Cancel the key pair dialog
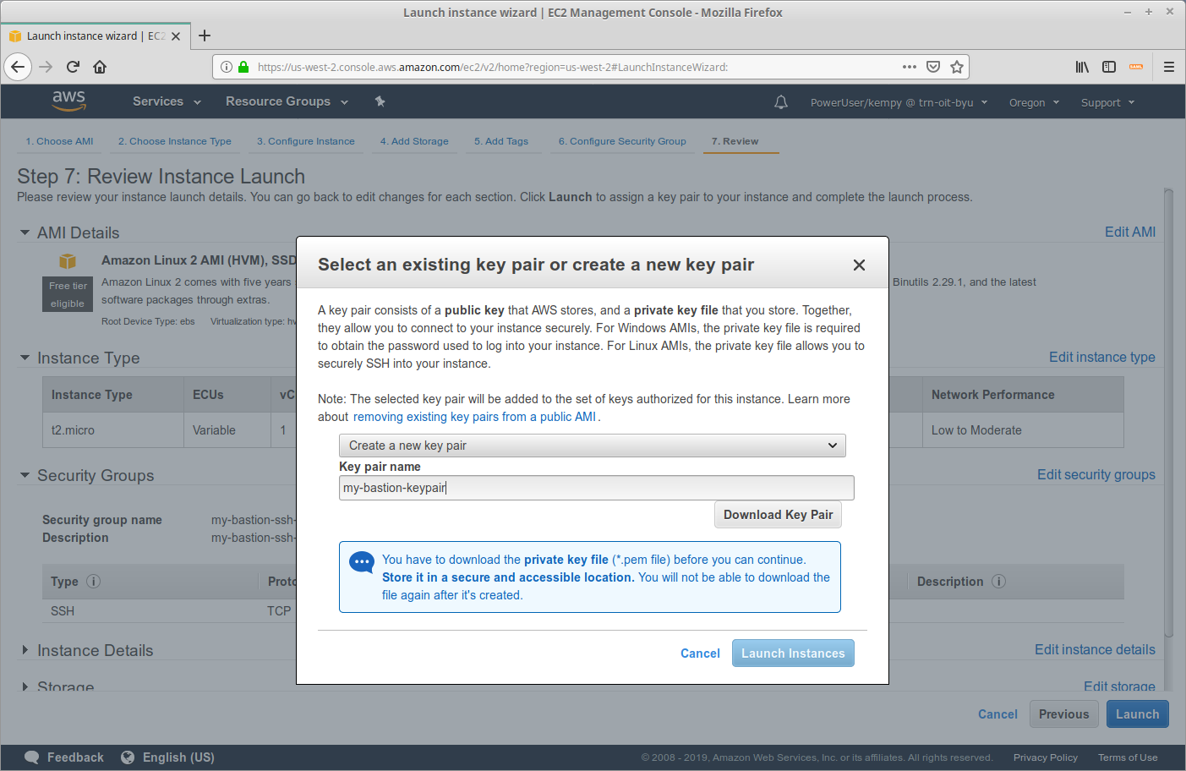 coord(700,653)
